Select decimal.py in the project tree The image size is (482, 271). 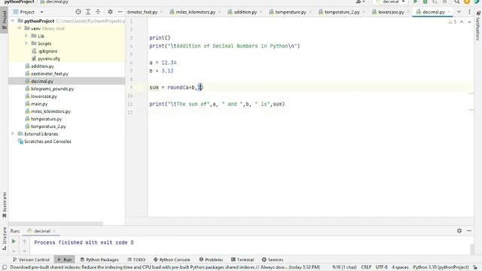click(x=39, y=81)
